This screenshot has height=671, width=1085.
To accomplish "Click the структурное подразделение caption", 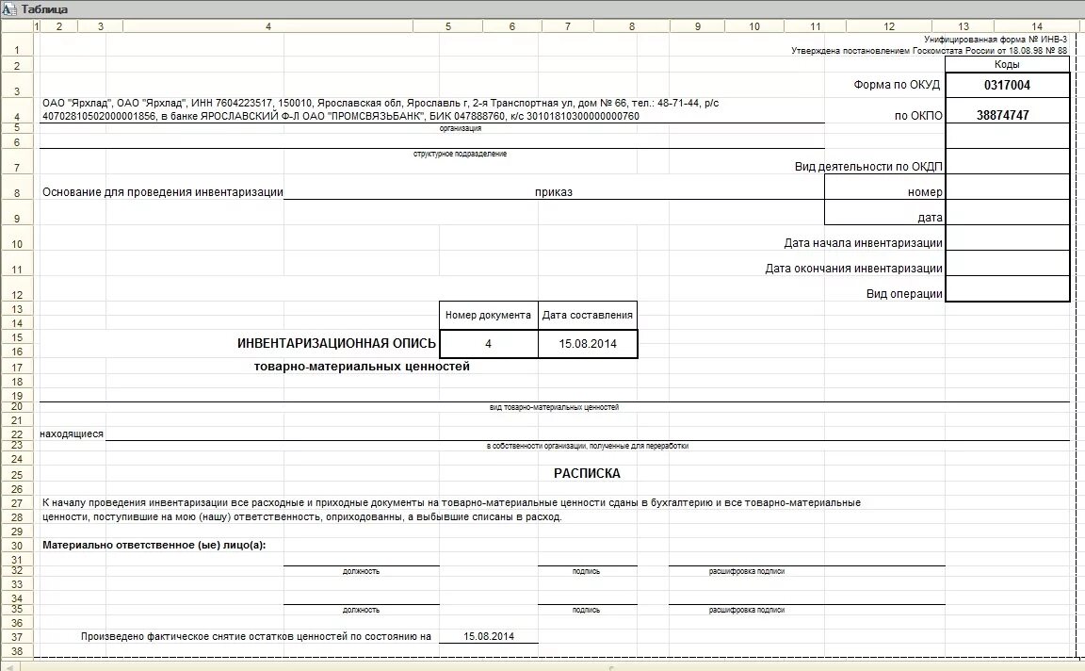I will 461,154.
